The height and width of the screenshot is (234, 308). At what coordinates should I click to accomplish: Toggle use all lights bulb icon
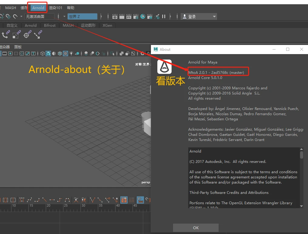pyautogui.click(x=71, y=53)
